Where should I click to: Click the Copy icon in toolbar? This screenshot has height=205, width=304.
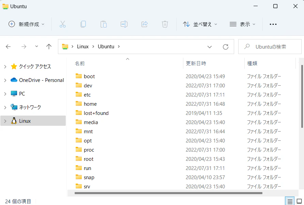click(83, 24)
